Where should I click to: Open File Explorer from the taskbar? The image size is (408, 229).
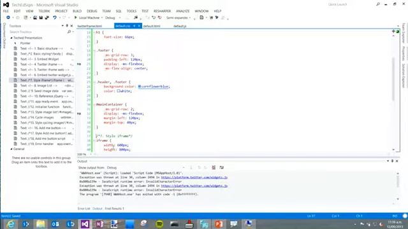pos(40,224)
